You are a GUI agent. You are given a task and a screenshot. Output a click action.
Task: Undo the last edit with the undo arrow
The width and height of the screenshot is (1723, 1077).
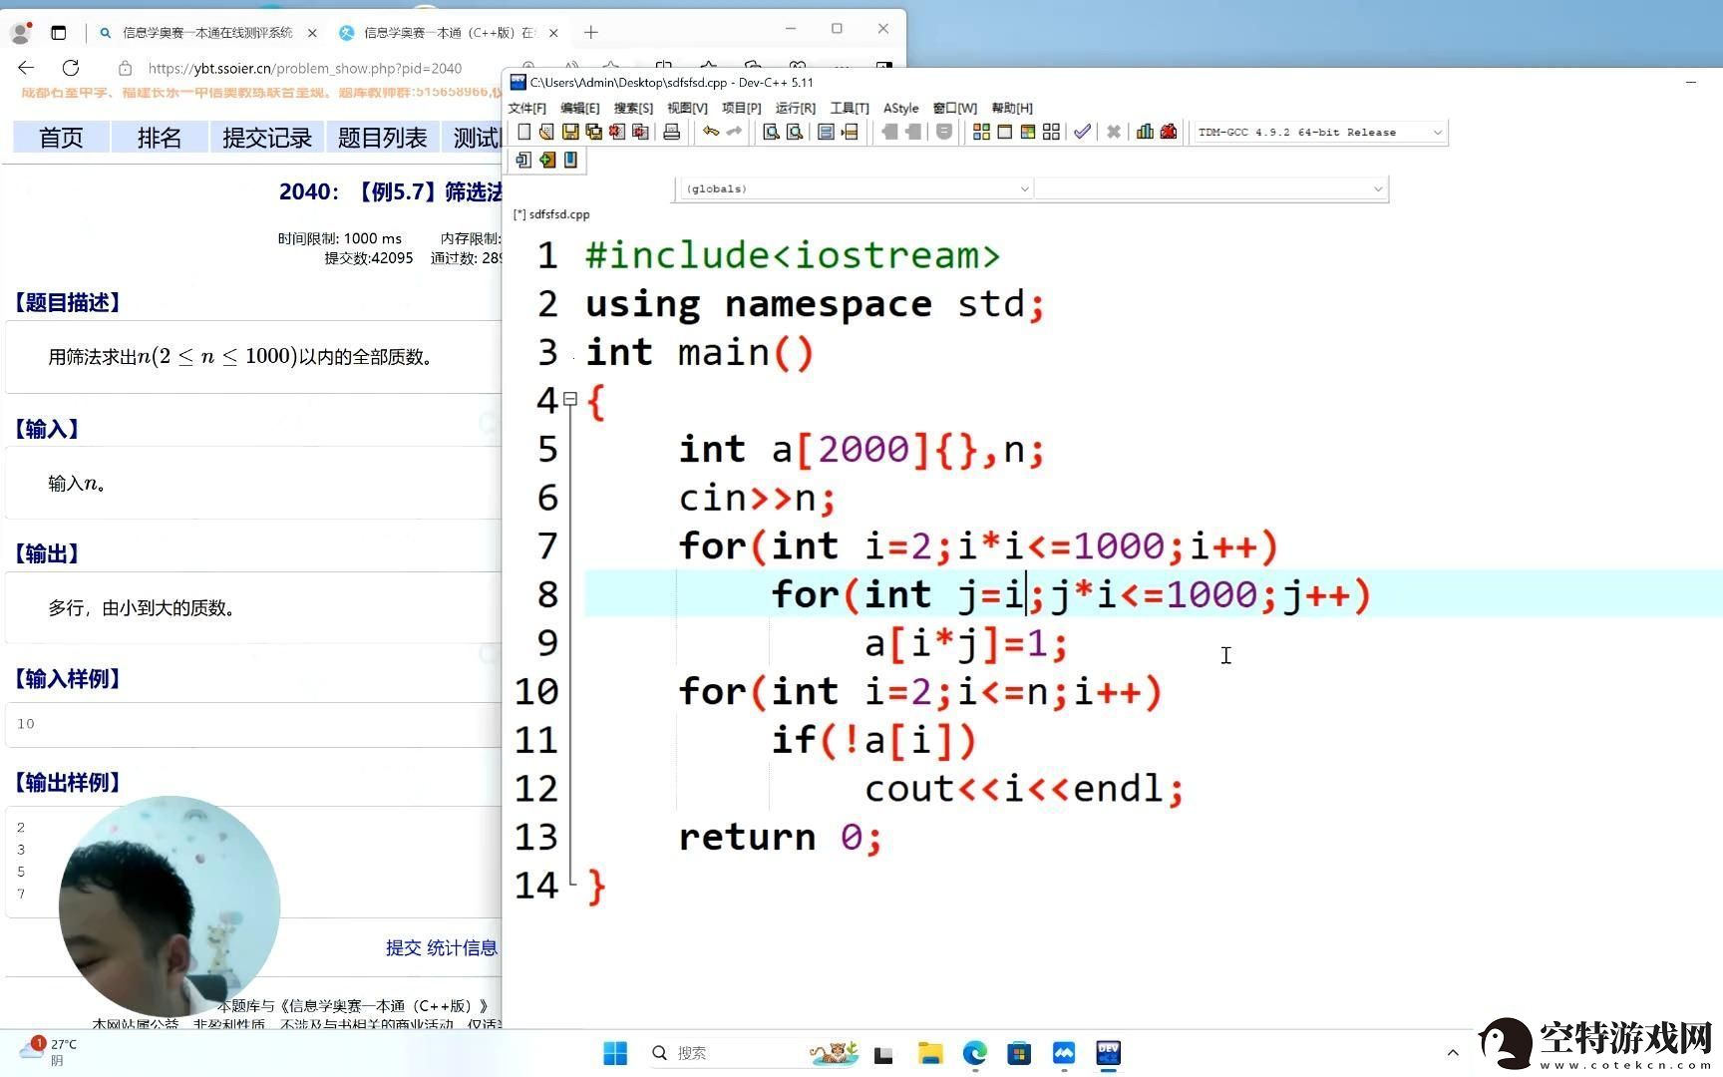click(710, 132)
